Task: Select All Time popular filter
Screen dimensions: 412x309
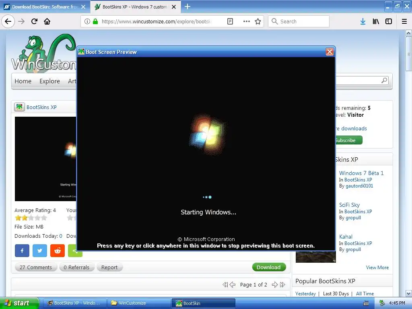Action: pos(365,294)
